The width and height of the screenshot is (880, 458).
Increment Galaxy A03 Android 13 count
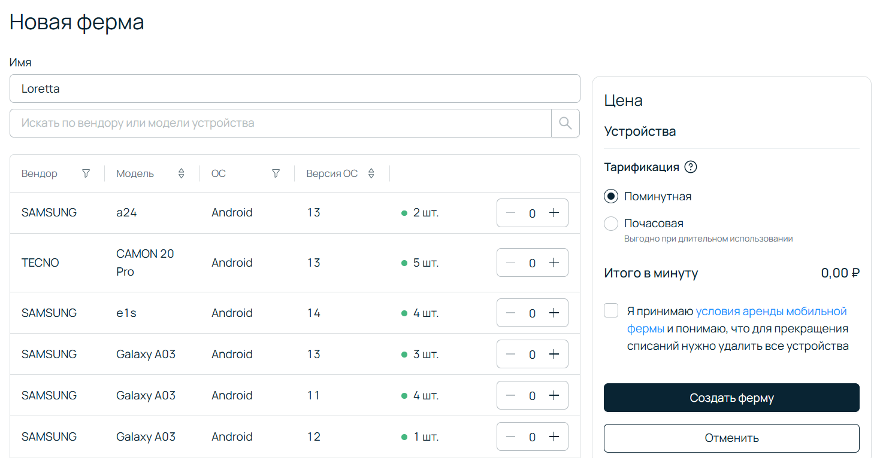pos(554,355)
